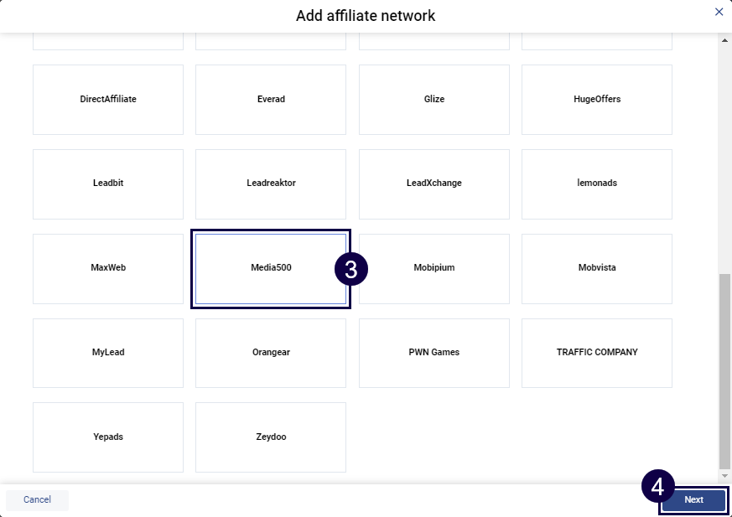Select the Orangear network card

(271, 353)
